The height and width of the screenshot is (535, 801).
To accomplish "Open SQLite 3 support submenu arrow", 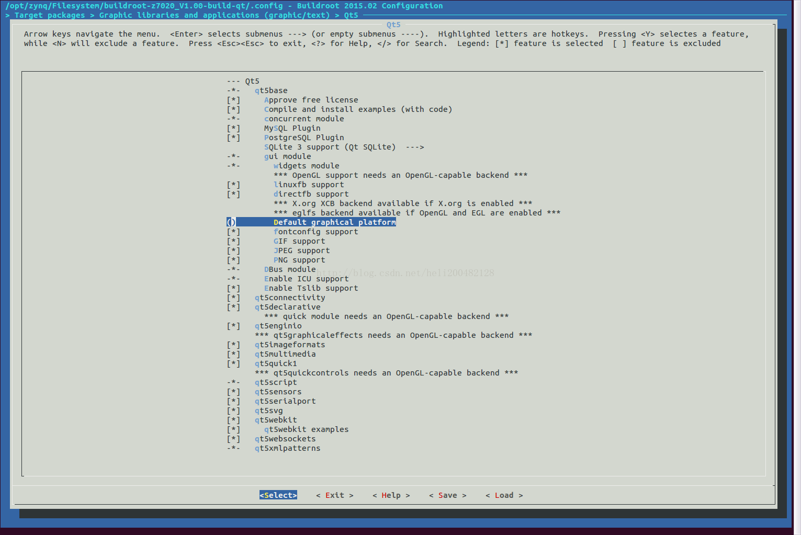I will point(415,147).
